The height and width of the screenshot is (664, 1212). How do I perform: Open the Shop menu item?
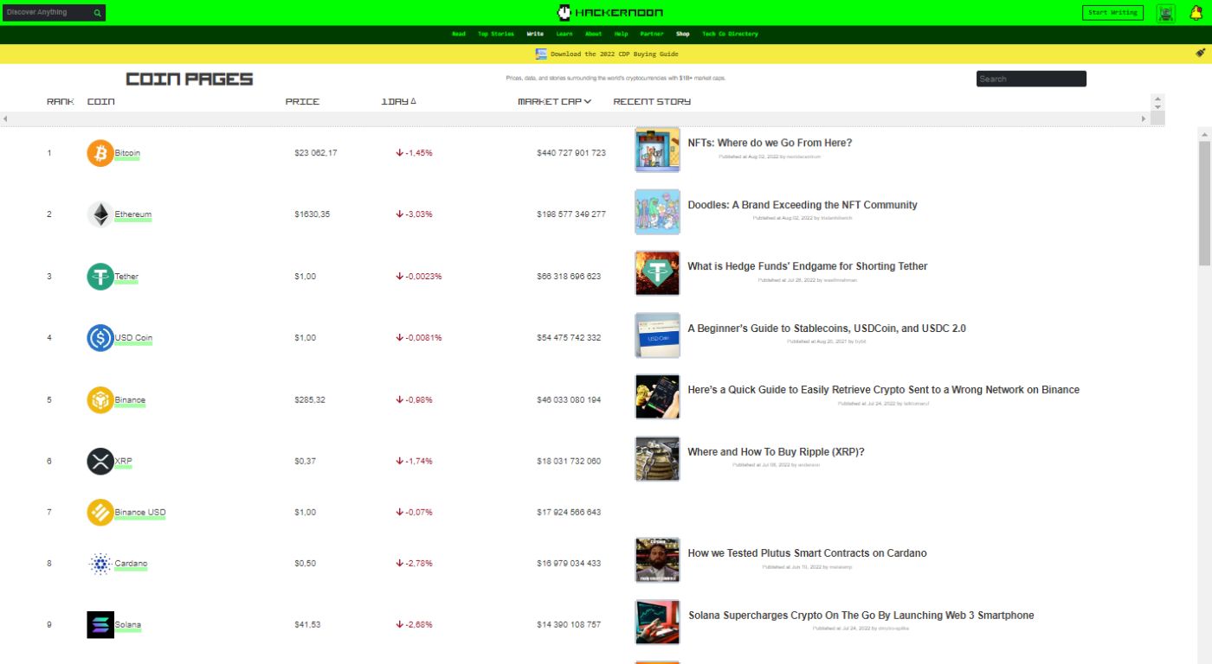683,35
